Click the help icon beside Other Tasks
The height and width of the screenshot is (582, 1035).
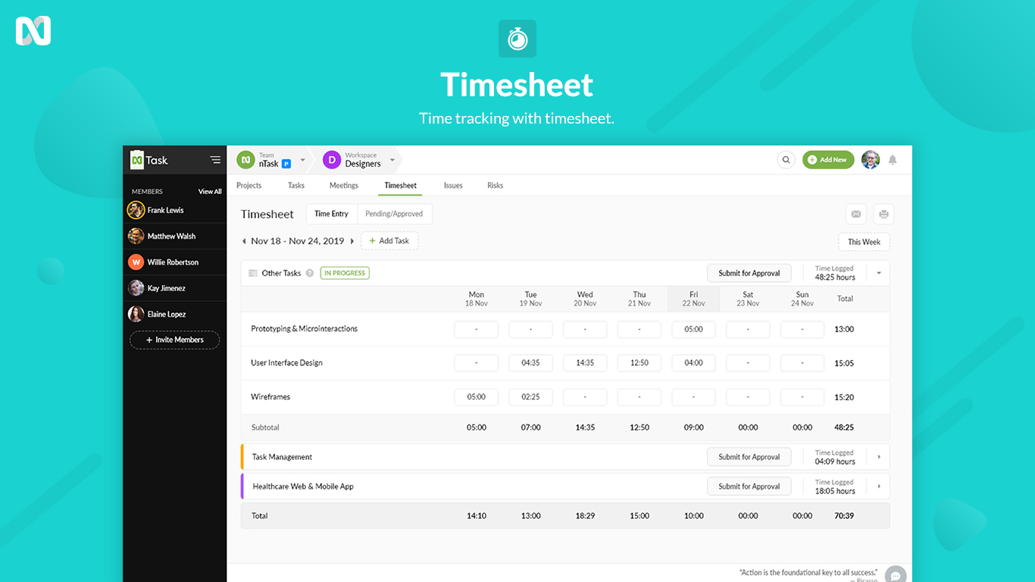[310, 273]
